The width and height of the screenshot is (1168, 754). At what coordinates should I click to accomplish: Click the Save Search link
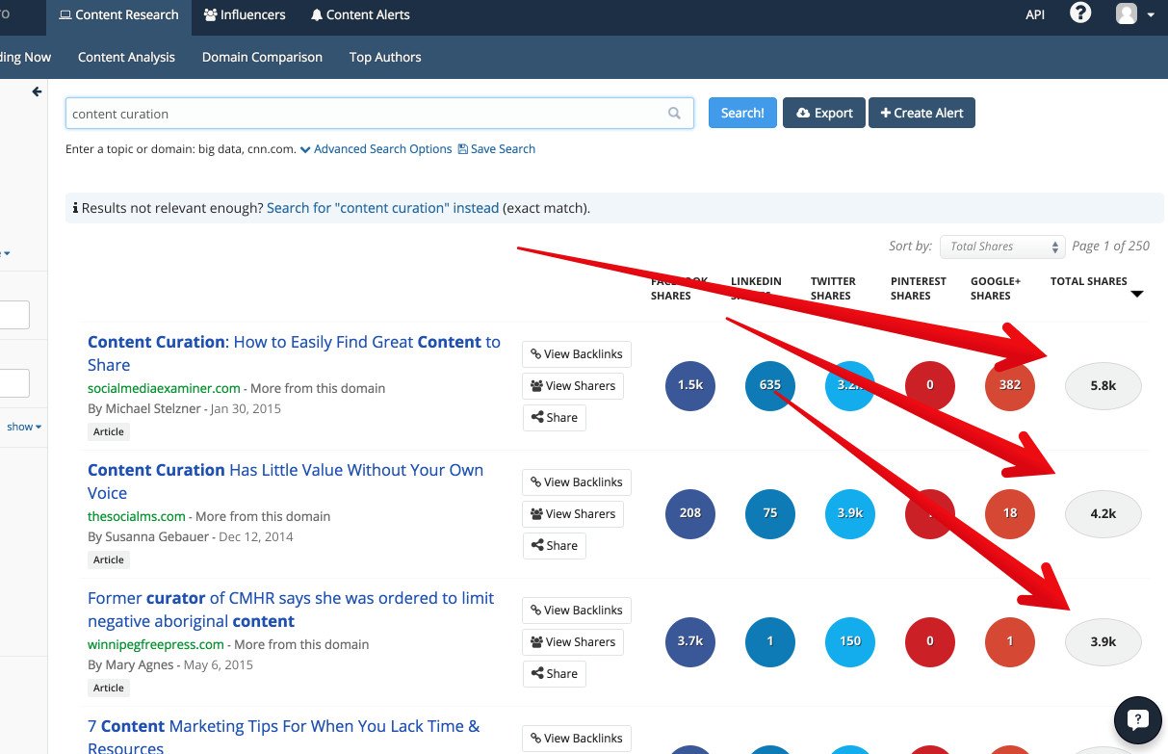click(497, 149)
